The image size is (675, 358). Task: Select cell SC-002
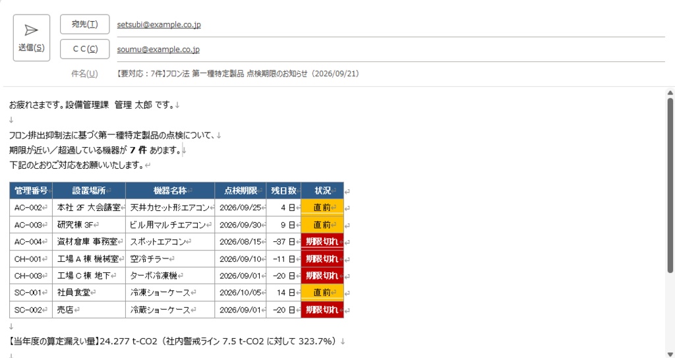pos(31,310)
